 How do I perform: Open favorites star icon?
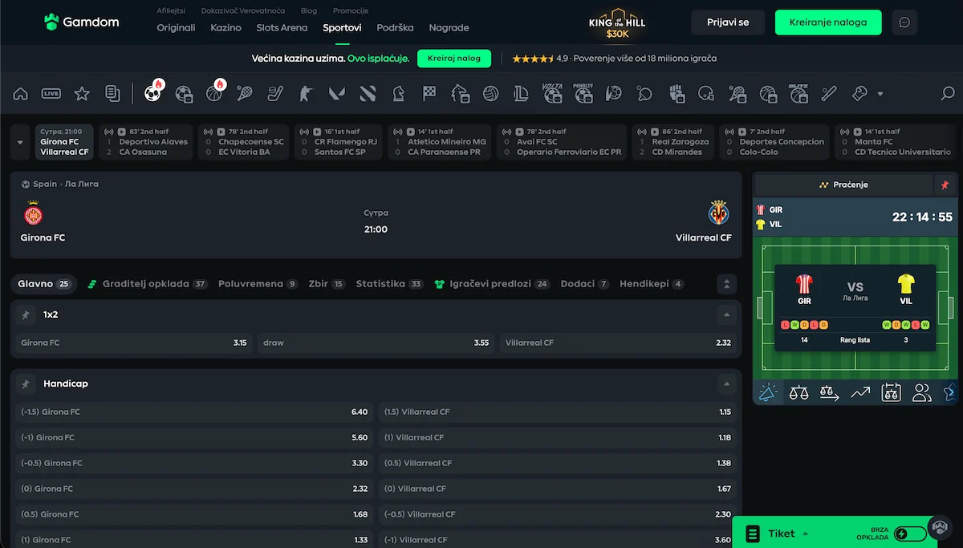click(x=82, y=94)
